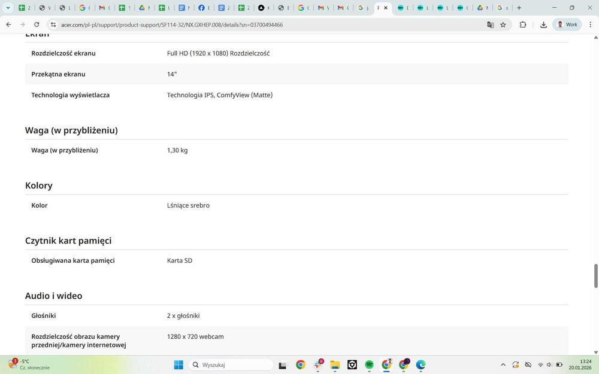Open File Explorer from the taskbar
The width and height of the screenshot is (599, 374).
[x=335, y=365]
